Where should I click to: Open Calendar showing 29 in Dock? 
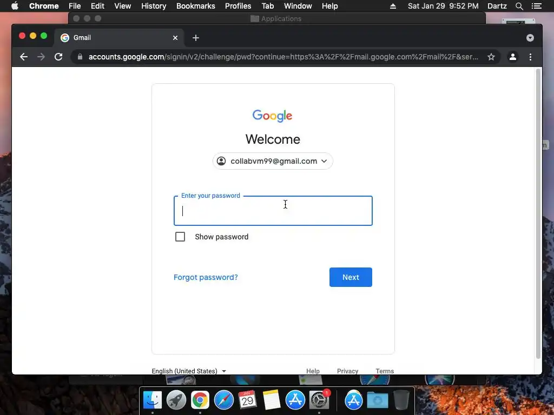247,400
